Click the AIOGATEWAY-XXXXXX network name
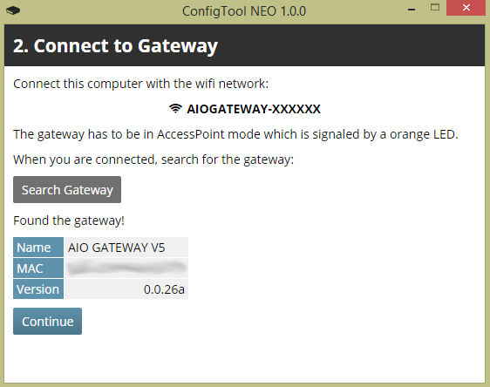Viewport: 490px width, 387px height. [x=254, y=109]
